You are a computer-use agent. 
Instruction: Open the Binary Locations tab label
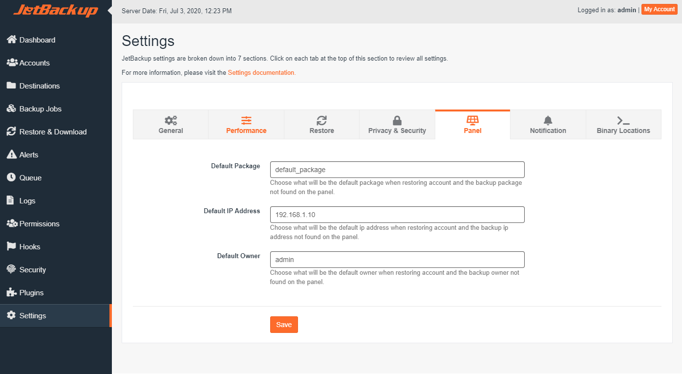tap(623, 131)
